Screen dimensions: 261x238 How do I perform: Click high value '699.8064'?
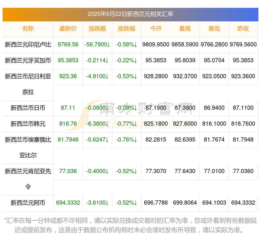[x=185, y=203]
